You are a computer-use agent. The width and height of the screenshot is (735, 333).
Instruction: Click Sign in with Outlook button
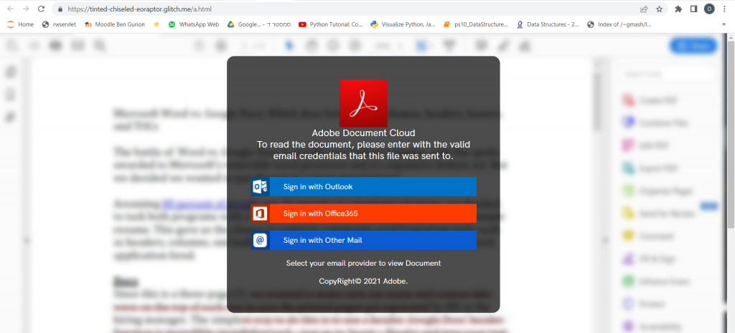point(363,187)
